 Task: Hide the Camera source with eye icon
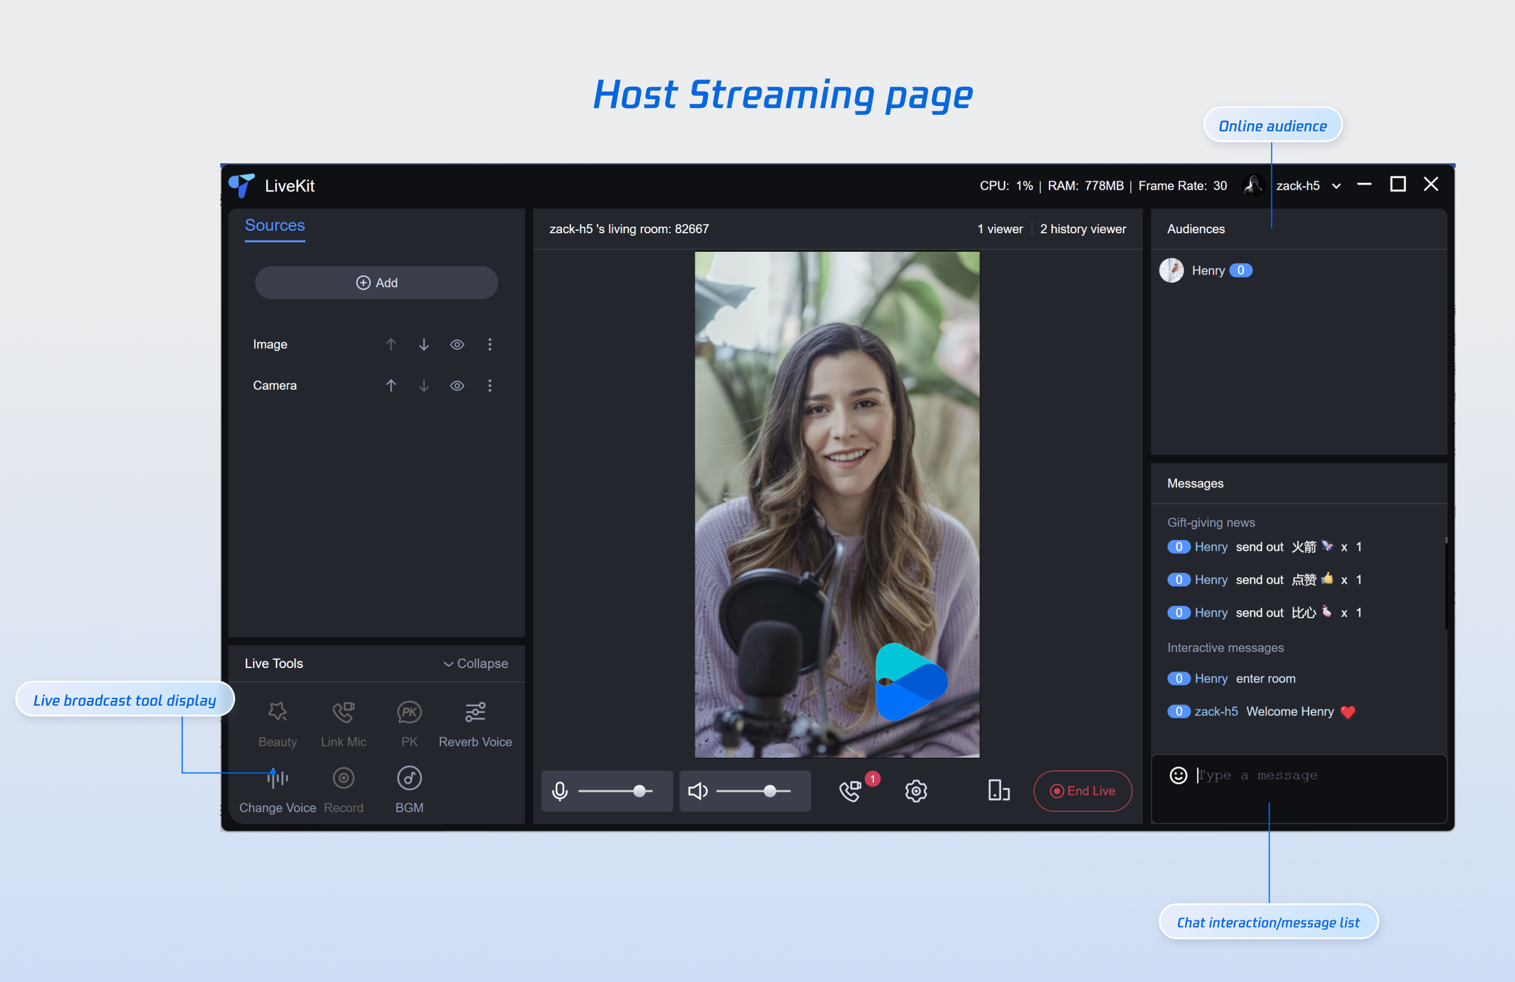point(457,386)
